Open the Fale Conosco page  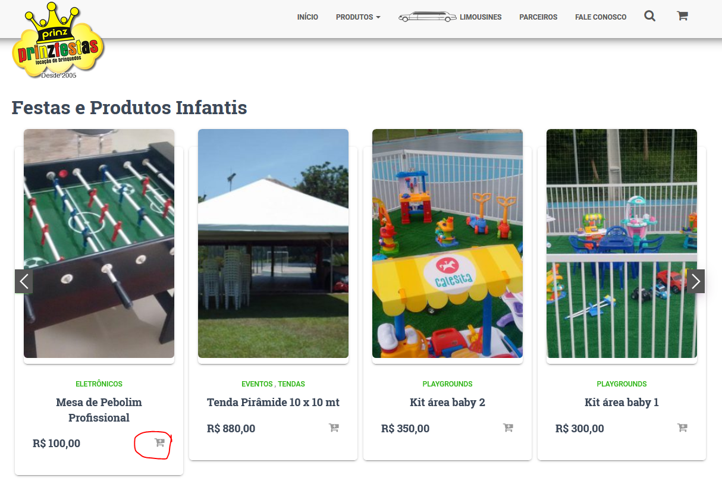click(x=601, y=17)
